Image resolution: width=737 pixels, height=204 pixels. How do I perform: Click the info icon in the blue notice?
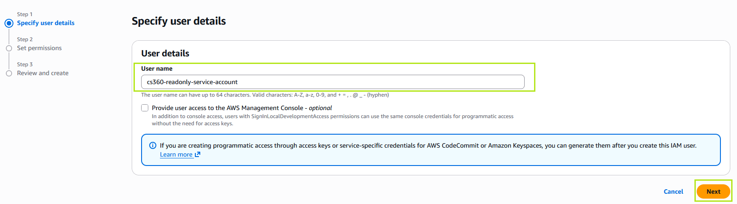(153, 145)
